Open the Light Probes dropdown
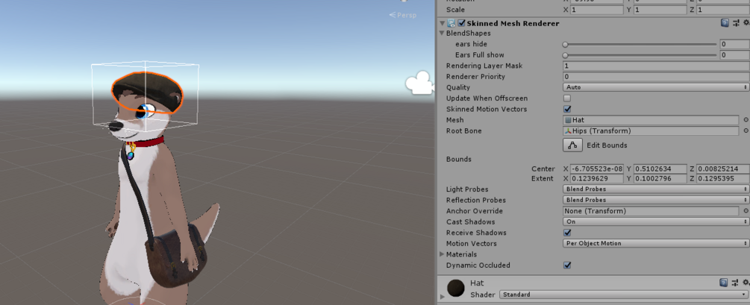 point(656,189)
